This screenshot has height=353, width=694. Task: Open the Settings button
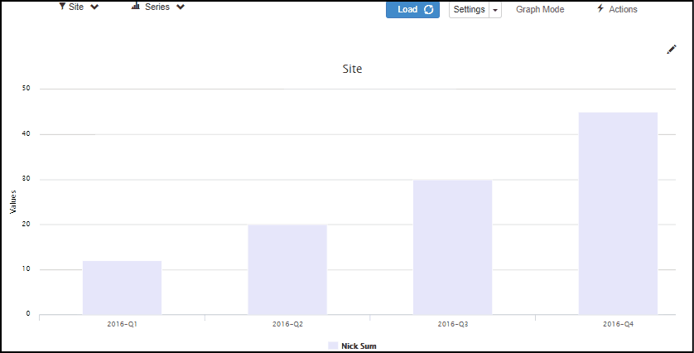click(x=470, y=9)
